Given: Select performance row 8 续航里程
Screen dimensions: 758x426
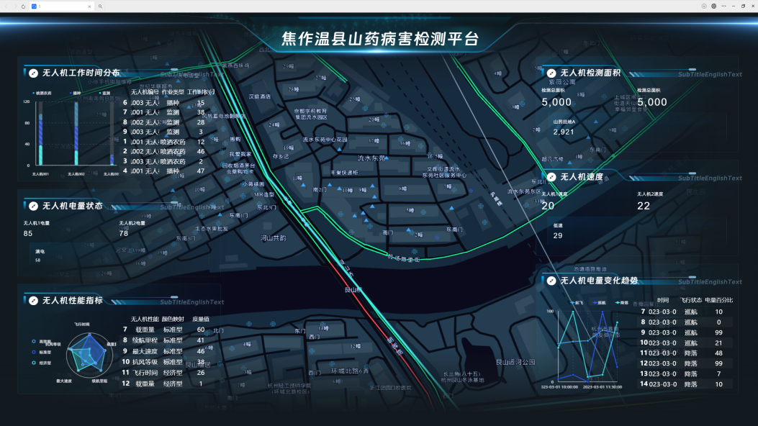Looking at the screenshot, I should pyautogui.click(x=167, y=340).
